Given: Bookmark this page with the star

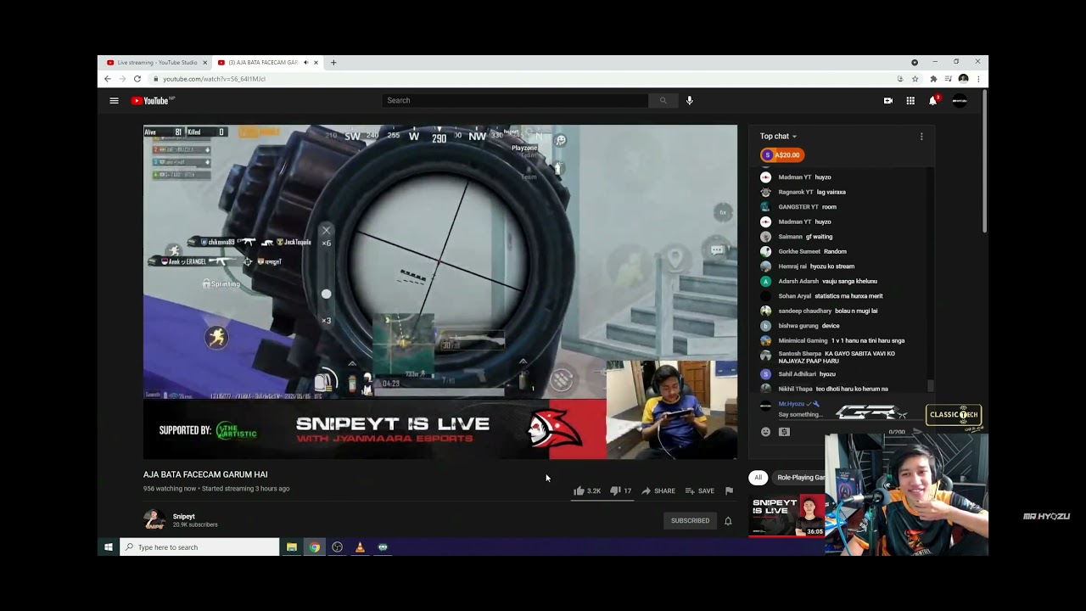Looking at the screenshot, I should point(915,79).
